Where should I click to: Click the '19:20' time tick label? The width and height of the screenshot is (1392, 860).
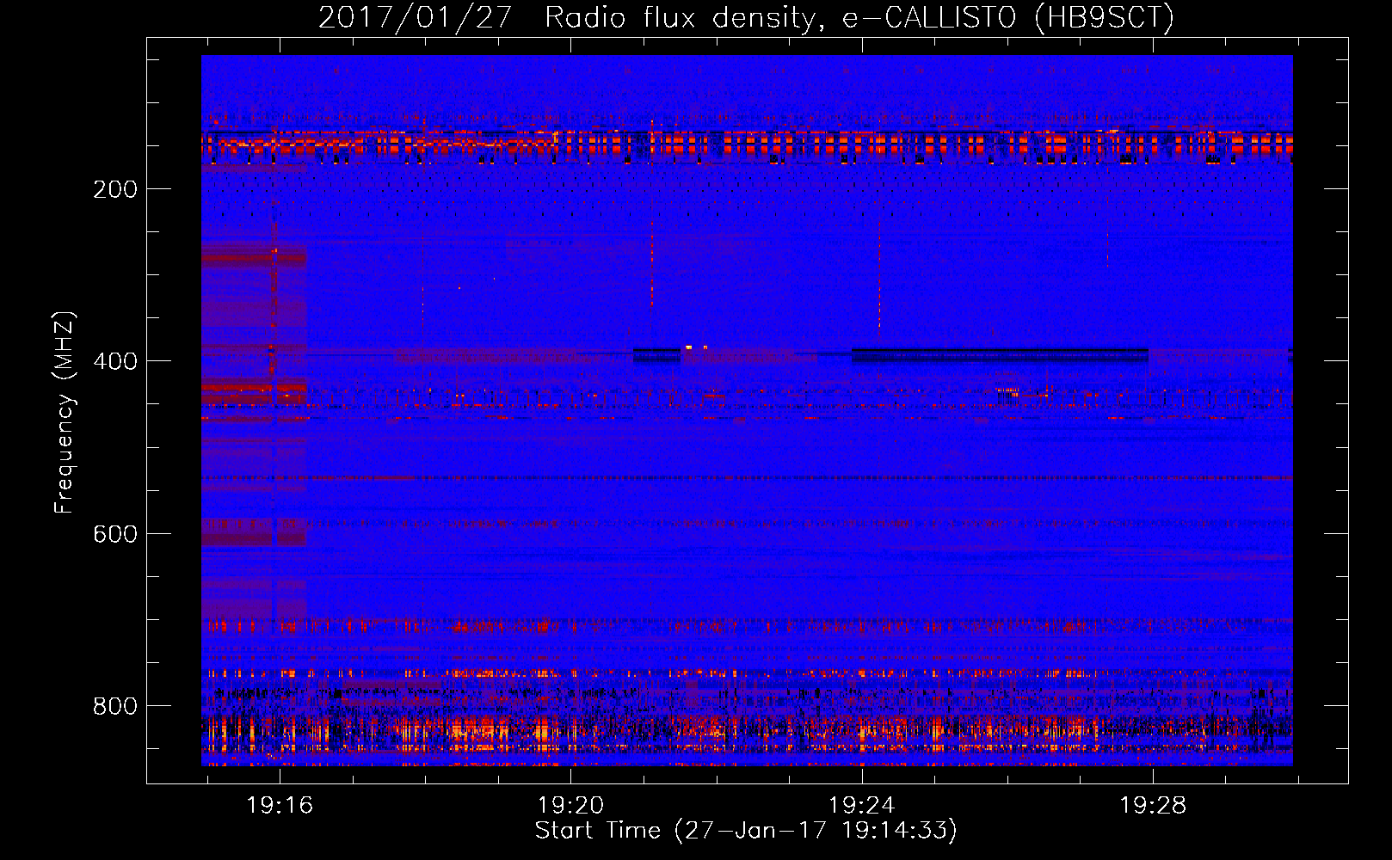(x=570, y=806)
